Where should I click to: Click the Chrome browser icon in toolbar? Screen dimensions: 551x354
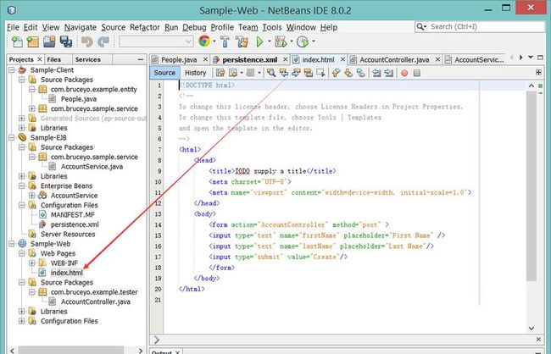coord(204,41)
